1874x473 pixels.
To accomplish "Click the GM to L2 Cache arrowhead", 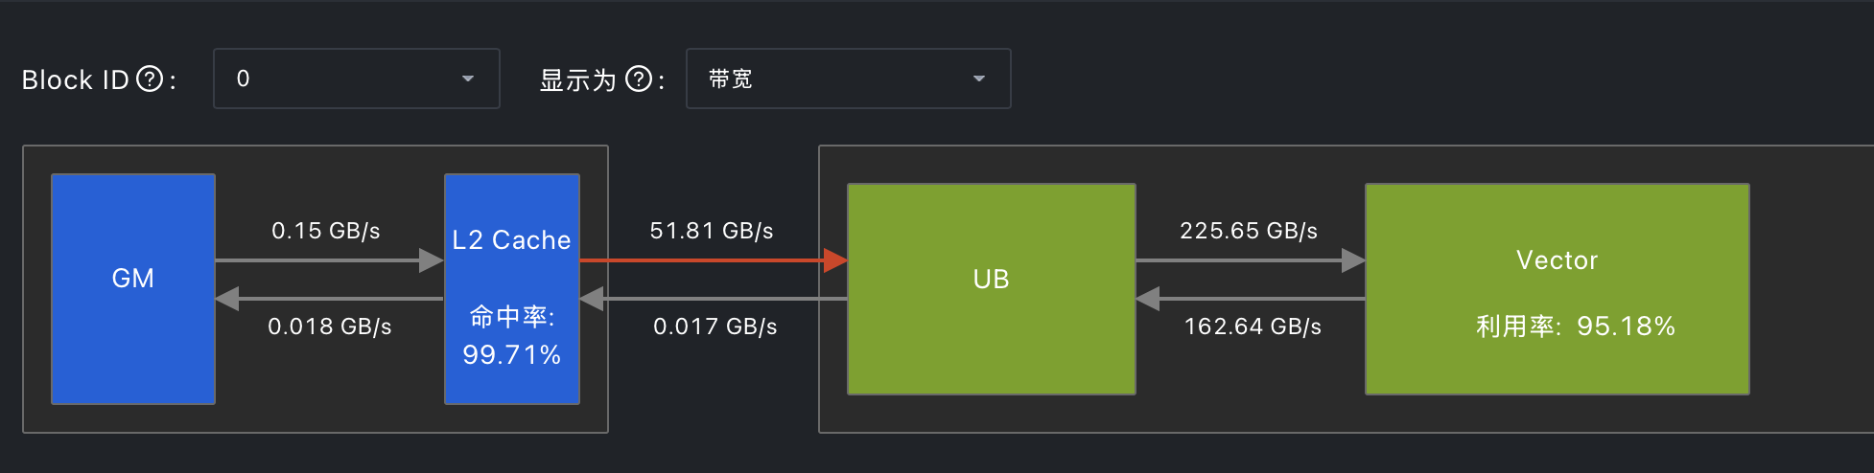I will pos(432,260).
